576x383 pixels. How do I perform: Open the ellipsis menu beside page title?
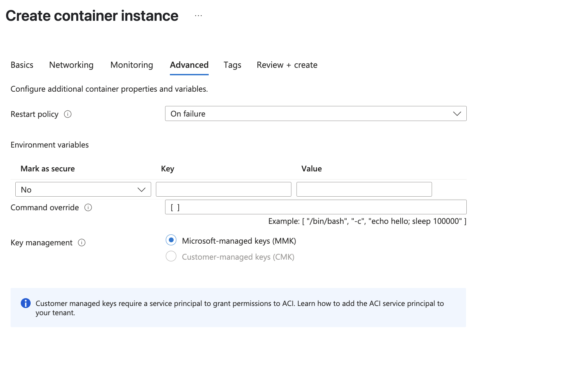pyautogui.click(x=198, y=16)
